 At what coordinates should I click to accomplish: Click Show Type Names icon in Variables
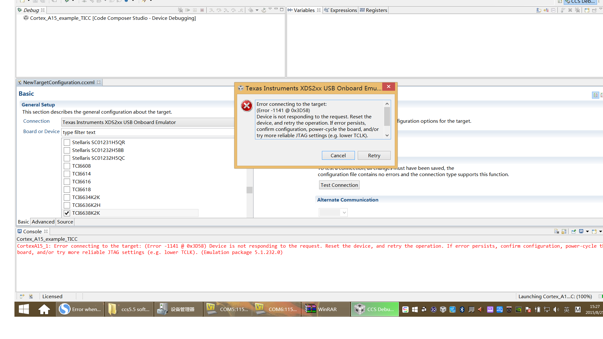539,10
